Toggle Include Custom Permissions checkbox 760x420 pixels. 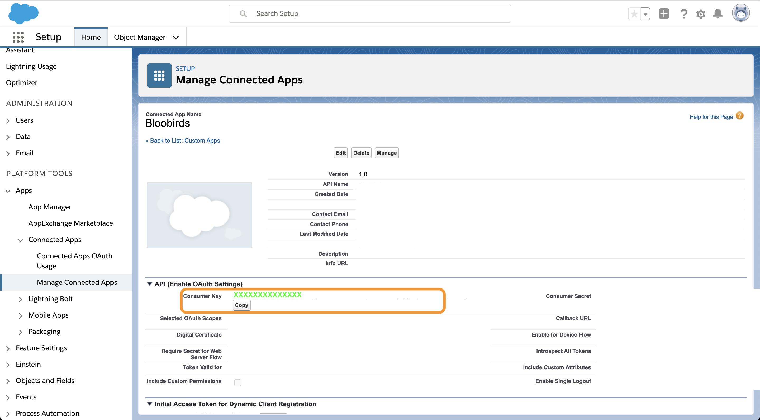click(237, 383)
